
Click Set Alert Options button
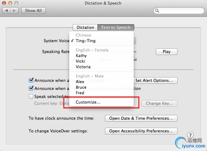coord(154,80)
